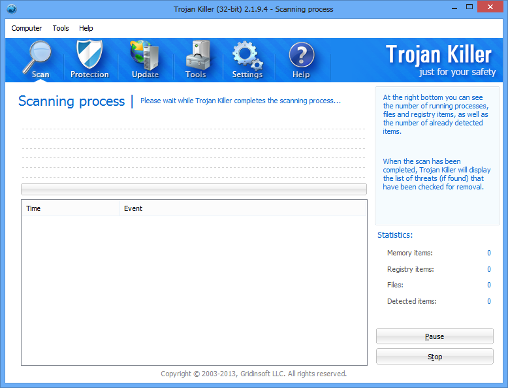Close the Trojan Killer window
Image resolution: width=508 pixels, height=388 pixels.
(490, 7)
